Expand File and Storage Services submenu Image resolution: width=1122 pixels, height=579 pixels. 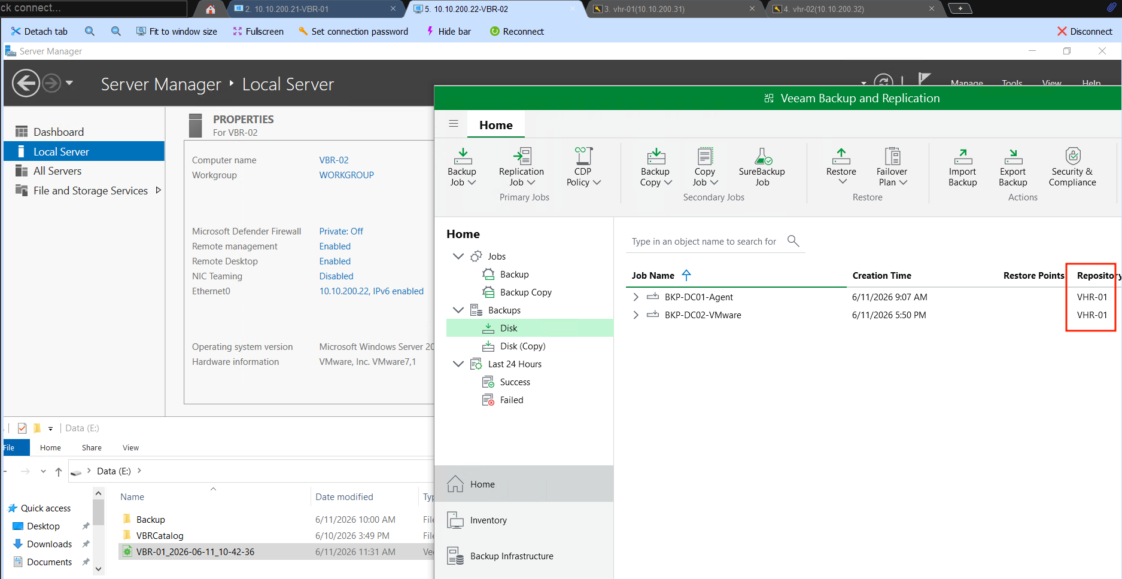click(158, 190)
